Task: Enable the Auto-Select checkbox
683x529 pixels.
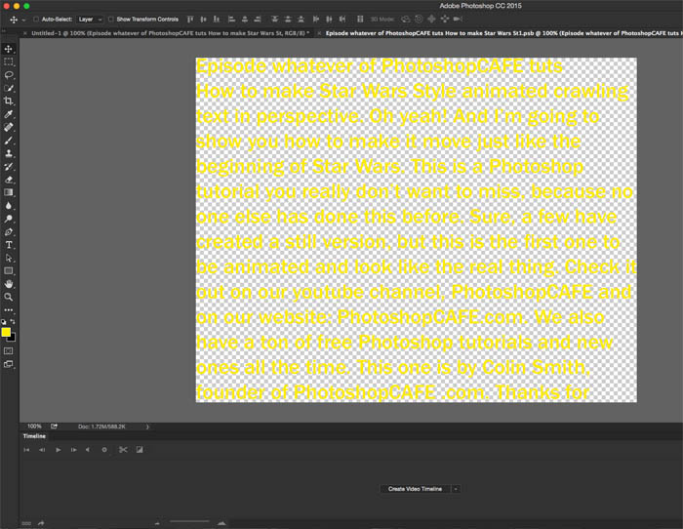Action: tap(36, 19)
